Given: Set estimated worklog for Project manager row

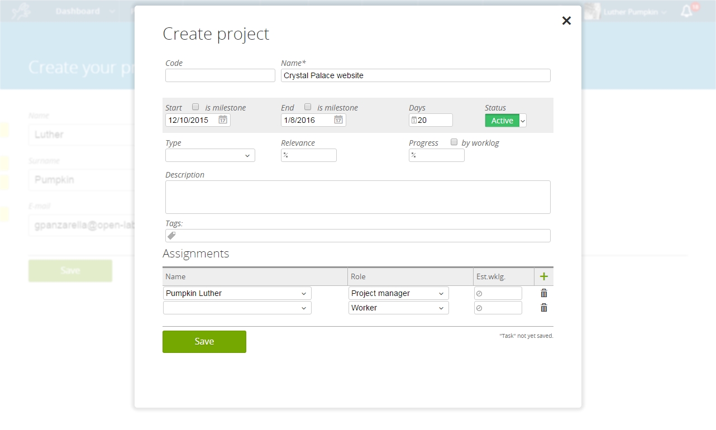Looking at the screenshot, I should 498,293.
